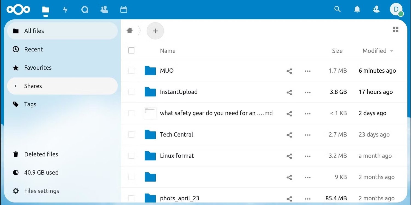Image resolution: width=411 pixels, height=205 pixels.
Task: Open the Activity app via lightning icon
Action: [x=65, y=9]
